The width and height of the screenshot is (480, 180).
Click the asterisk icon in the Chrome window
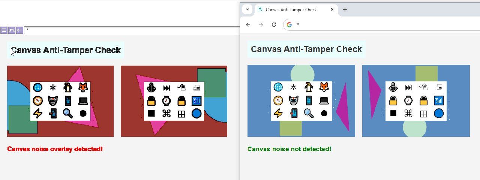pos(293,87)
